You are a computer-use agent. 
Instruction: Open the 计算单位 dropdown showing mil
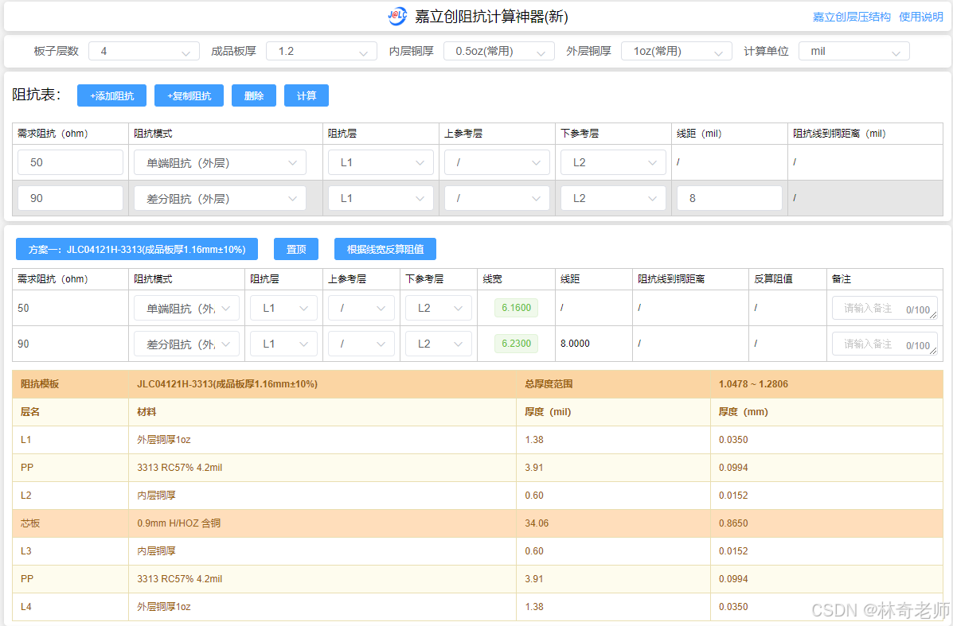point(854,51)
